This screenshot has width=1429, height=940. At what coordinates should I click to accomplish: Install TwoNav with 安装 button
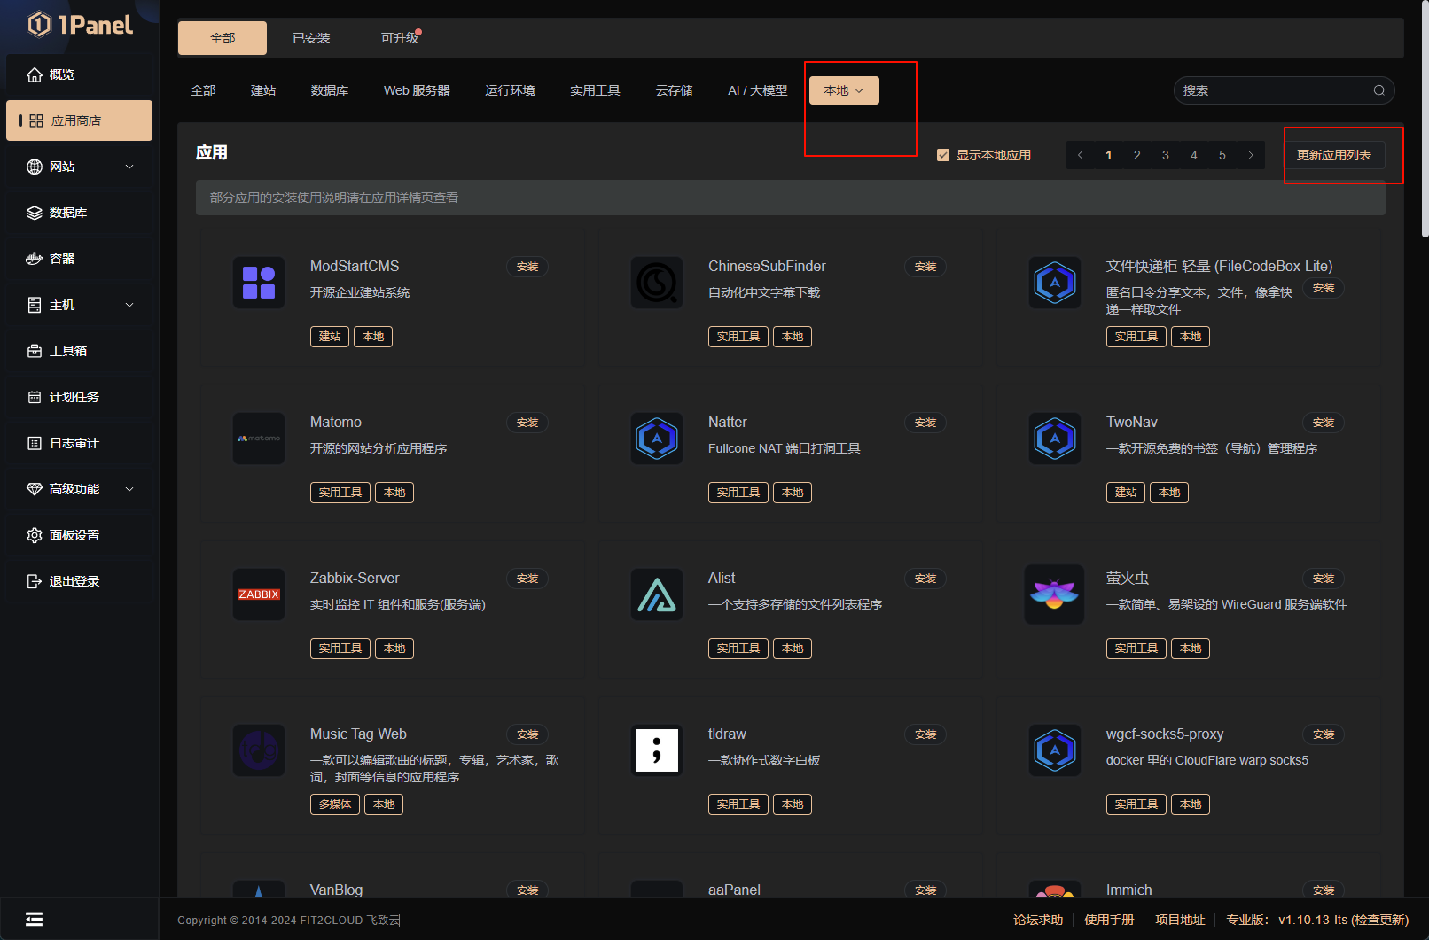[1324, 423]
